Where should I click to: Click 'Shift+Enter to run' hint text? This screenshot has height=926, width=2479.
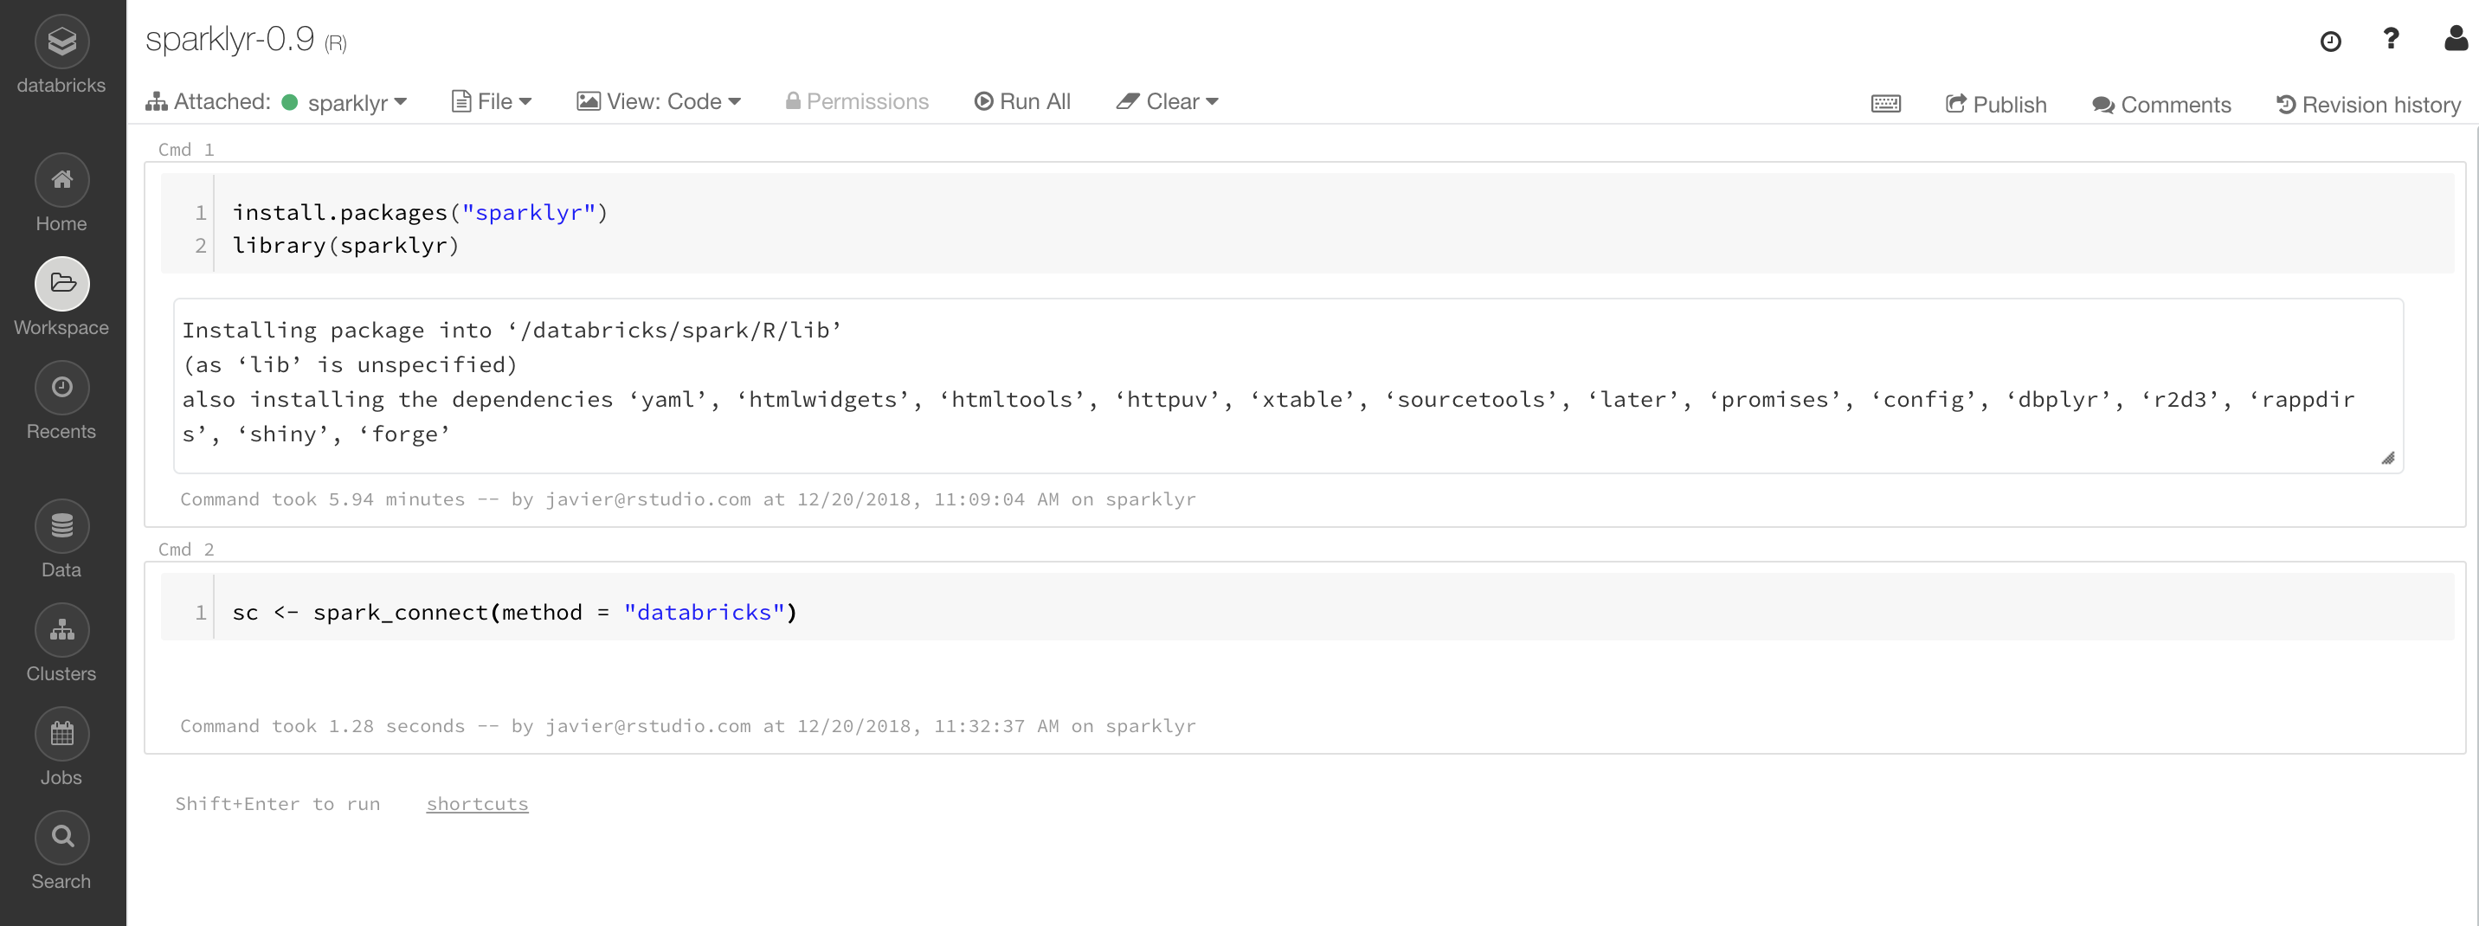(x=277, y=804)
